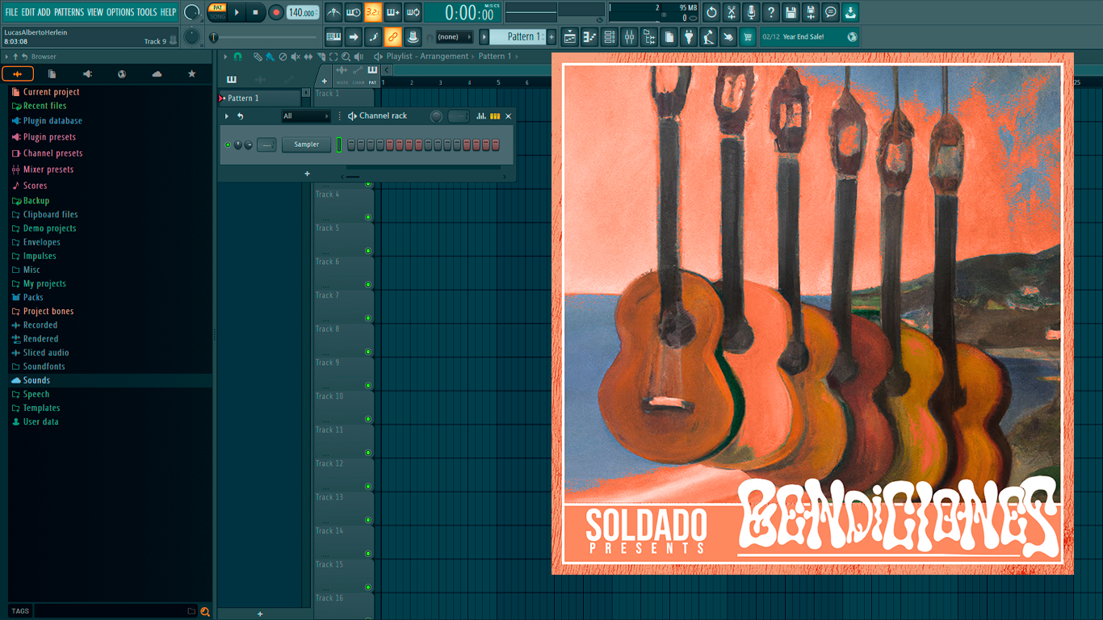The image size is (1103, 620).
Task: Open the Browser options arrow
Action: pos(6,57)
